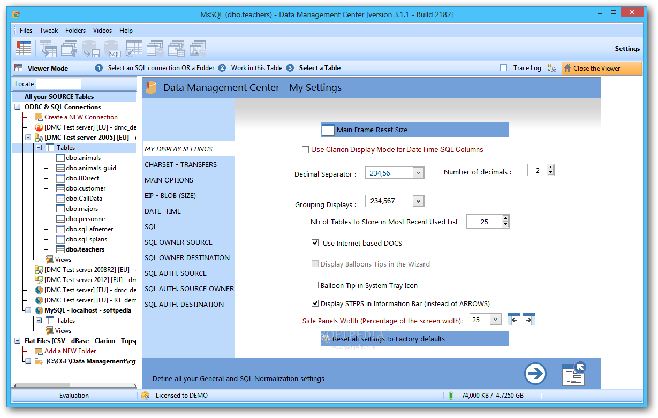This screenshot has height=418, width=658.
Task: Click the license key icon in status bar
Action: (x=145, y=396)
